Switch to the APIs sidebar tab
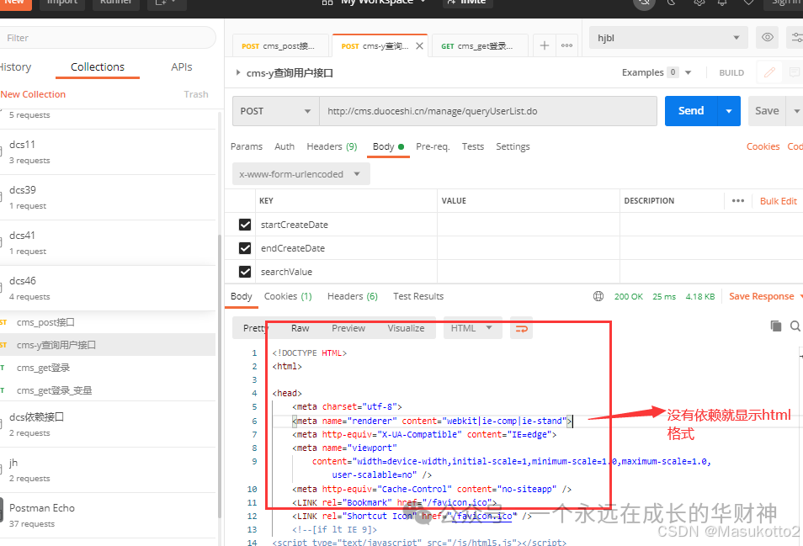Screen dimensions: 803x546 (181, 67)
